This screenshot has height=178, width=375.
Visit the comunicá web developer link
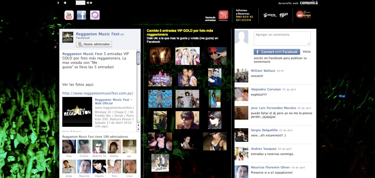[x=309, y=3]
